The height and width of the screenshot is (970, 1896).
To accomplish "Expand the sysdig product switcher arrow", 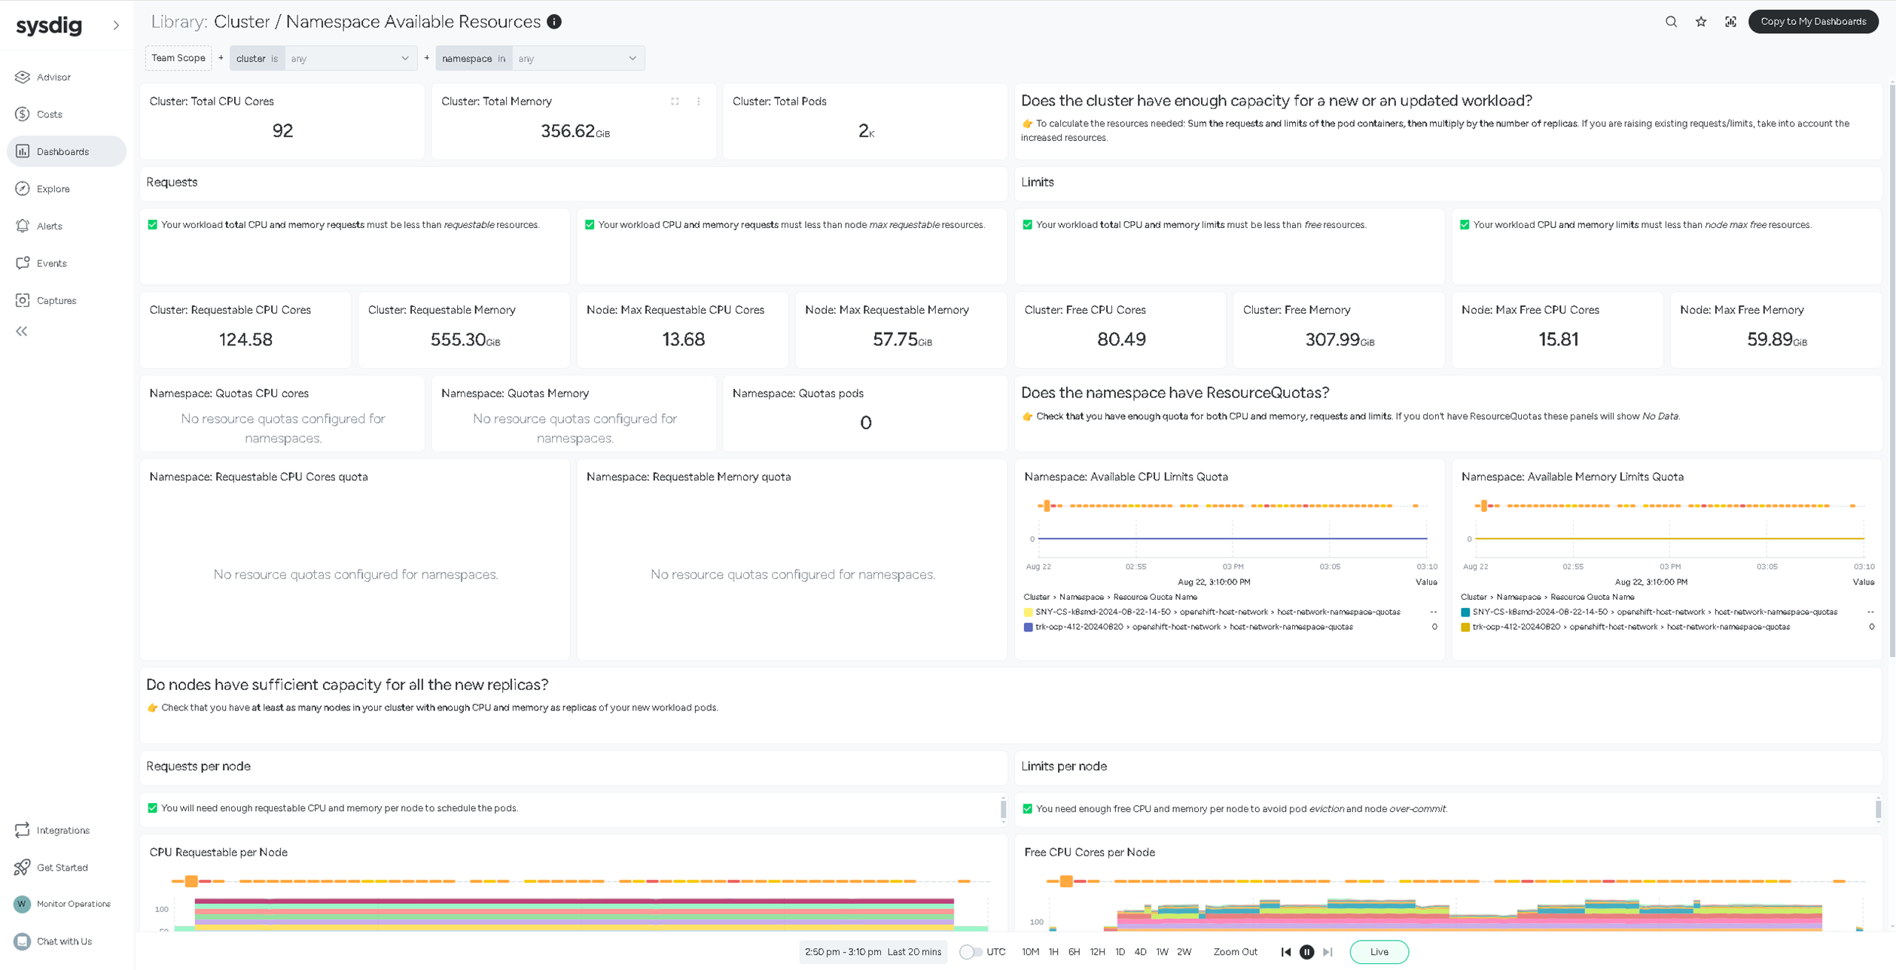I will 116,26.
